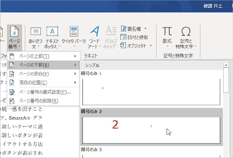Click the user name 健語 井上
233x158 pixels.
coord(213,6)
